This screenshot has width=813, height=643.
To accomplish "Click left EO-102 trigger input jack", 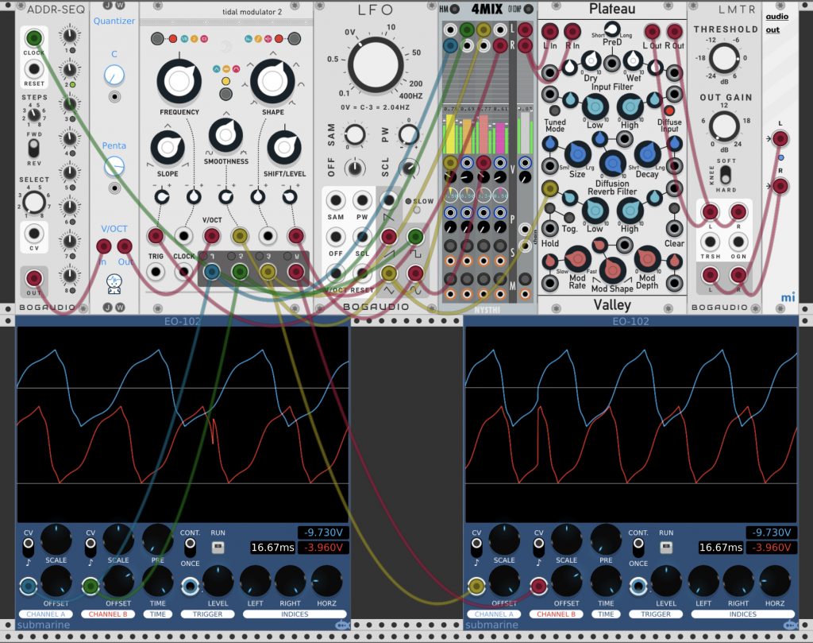I will [x=190, y=586].
